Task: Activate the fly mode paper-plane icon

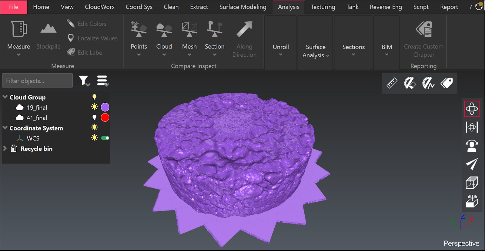Action: click(x=472, y=164)
